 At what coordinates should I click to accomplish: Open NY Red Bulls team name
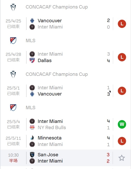52,128
